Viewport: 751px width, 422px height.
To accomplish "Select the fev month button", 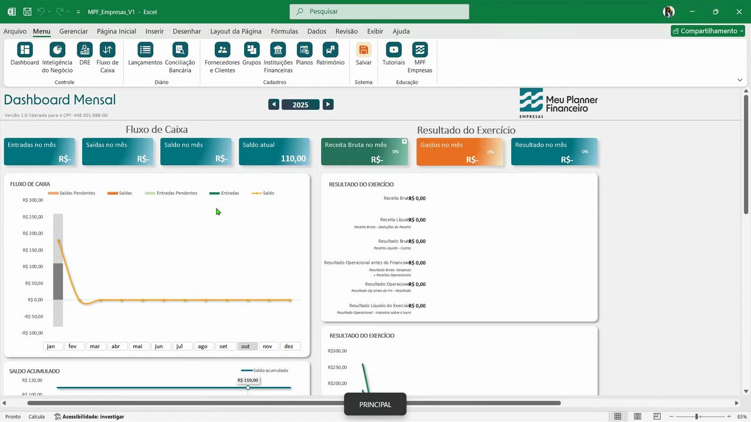I will 75,346.
